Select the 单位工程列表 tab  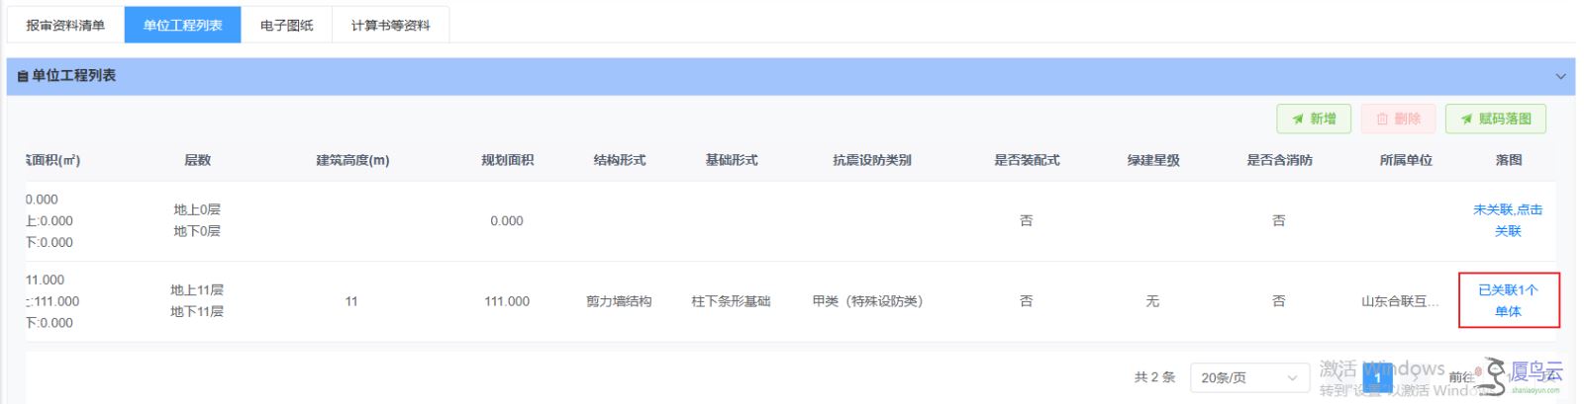click(x=183, y=25)
